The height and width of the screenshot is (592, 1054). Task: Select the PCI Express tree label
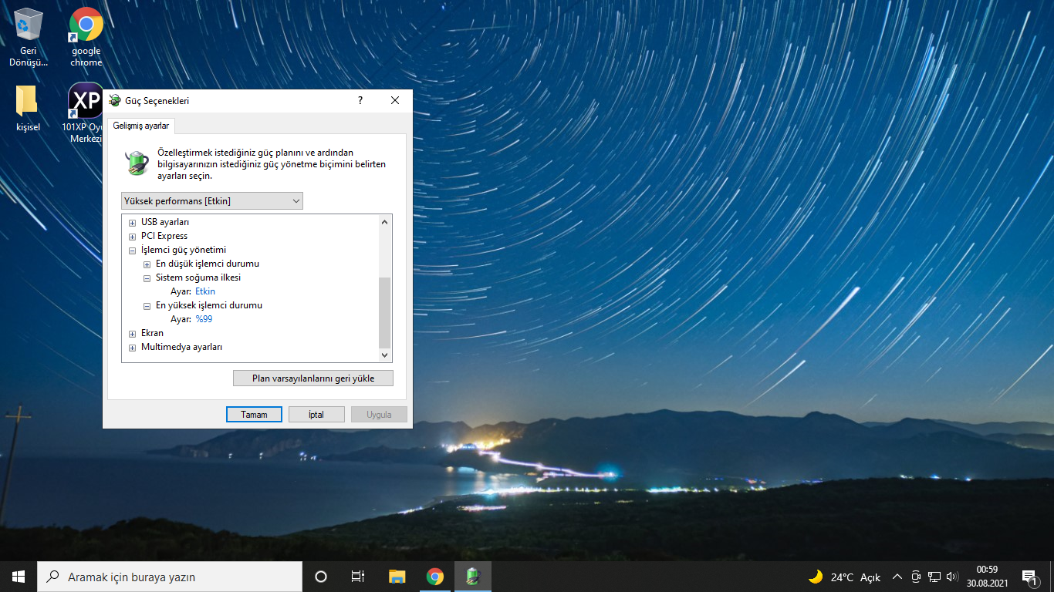click(x=164, y=236)
